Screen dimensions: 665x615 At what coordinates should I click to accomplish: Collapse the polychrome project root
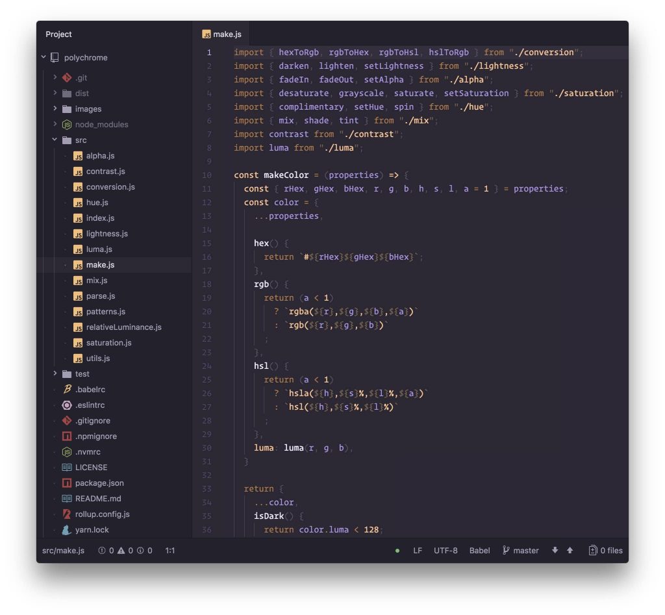click(x=44, y=57)
